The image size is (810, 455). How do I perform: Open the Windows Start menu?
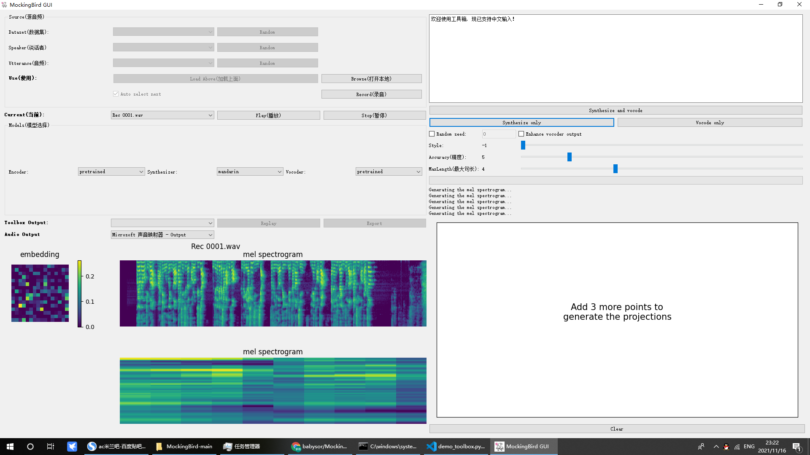[x=10, y=447]
